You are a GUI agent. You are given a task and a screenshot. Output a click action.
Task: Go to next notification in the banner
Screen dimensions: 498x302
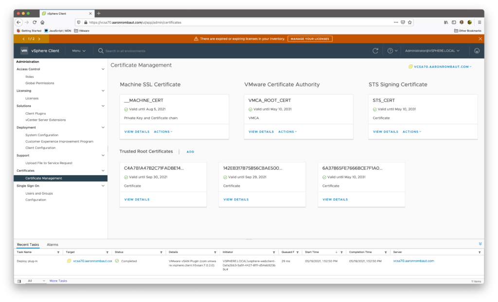coord(39,38)
